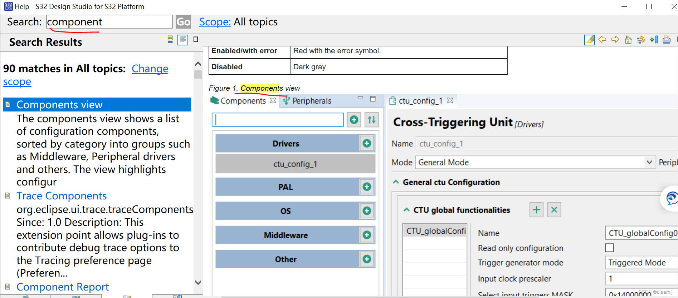
Task: Open the Components view search result
Action: (59, 105)
